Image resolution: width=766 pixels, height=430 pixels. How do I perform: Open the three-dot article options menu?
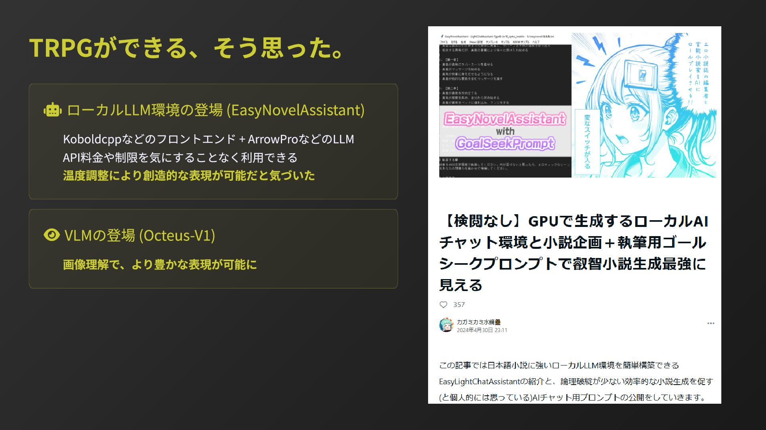tap(711, 323)
